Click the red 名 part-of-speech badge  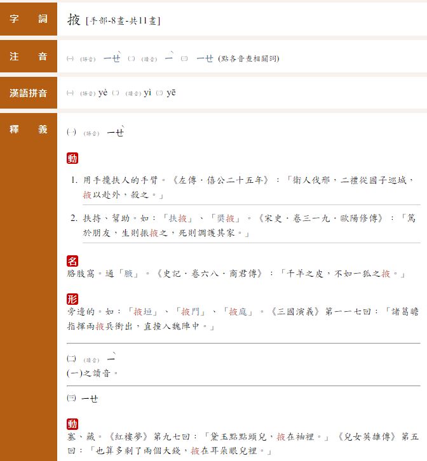coord(72,261)
